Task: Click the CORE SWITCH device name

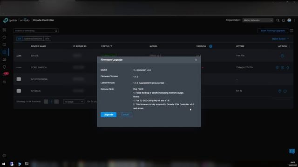Action: coord(39,67)
